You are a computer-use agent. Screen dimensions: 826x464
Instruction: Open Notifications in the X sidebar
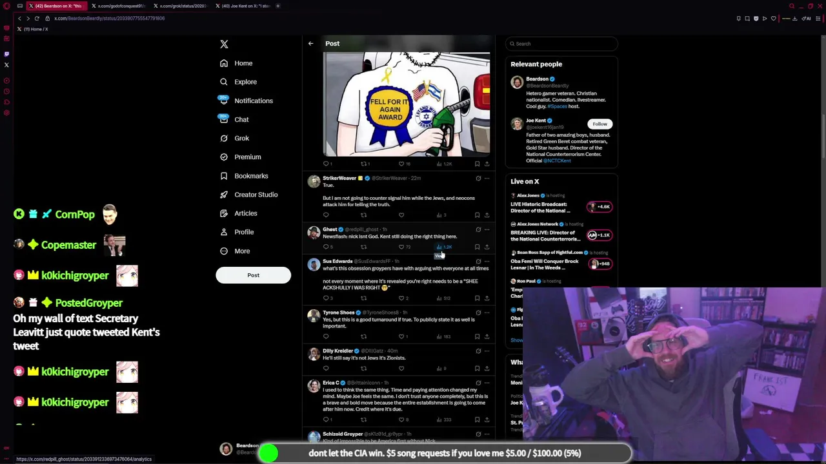245,101
